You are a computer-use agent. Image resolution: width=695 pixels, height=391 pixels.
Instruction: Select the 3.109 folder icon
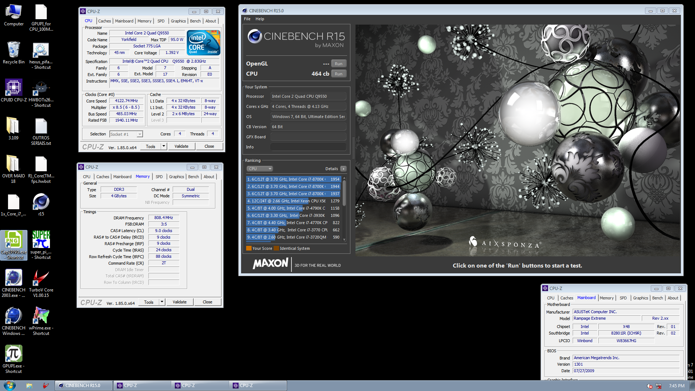[13, 129]
